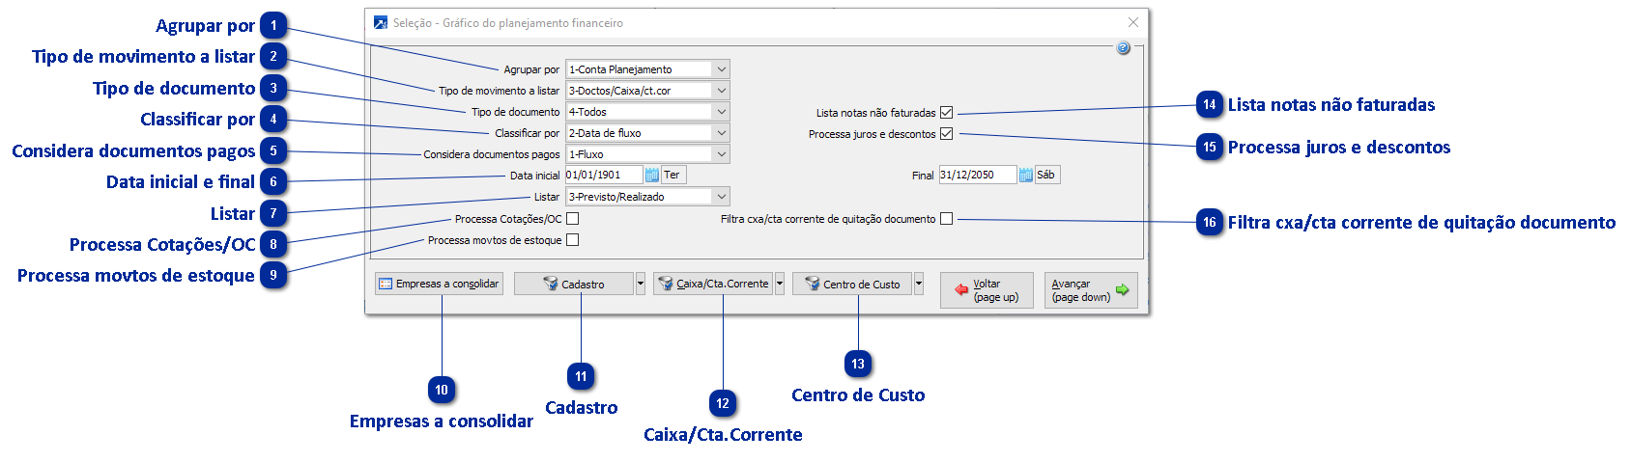Viewport: 1631px width, 462px height.
Task: Expand the Classificar por combo box
Action: coord(721,133)
